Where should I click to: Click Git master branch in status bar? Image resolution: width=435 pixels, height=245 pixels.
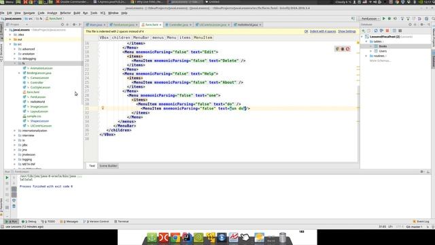[x=414, y=227]
